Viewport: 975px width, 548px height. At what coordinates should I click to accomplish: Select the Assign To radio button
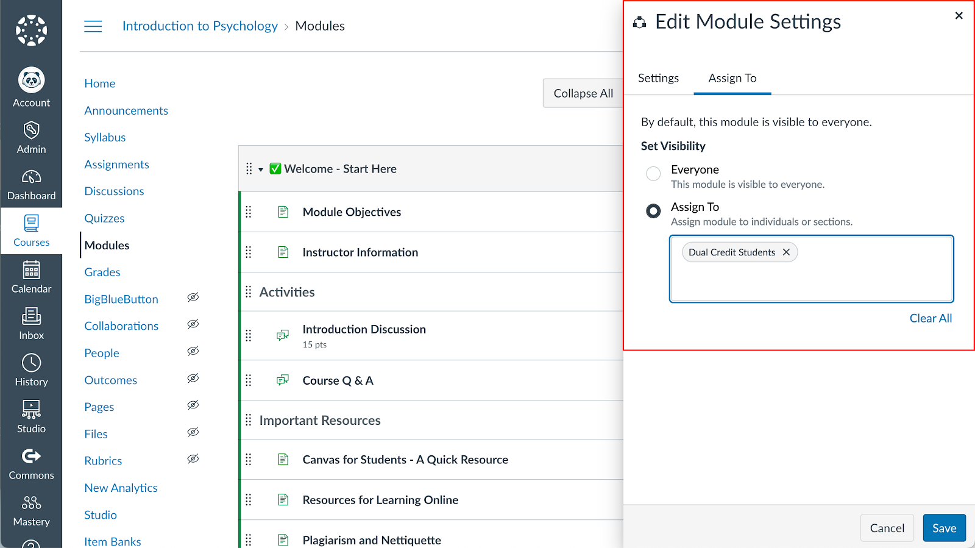click(653, 211)
